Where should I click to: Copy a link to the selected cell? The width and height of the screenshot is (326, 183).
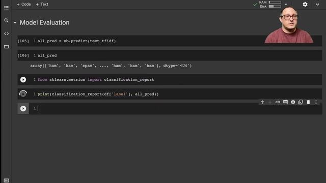click(278, 102)
